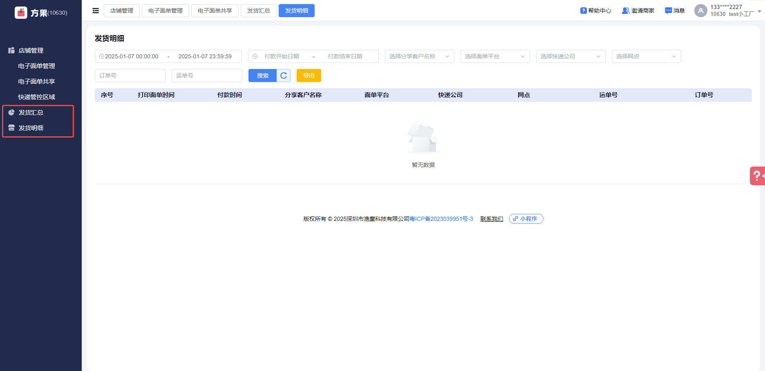Click the refresh icon beside the search button
The width and height of the screenshot is (765, 371).
tap(284, 76)
